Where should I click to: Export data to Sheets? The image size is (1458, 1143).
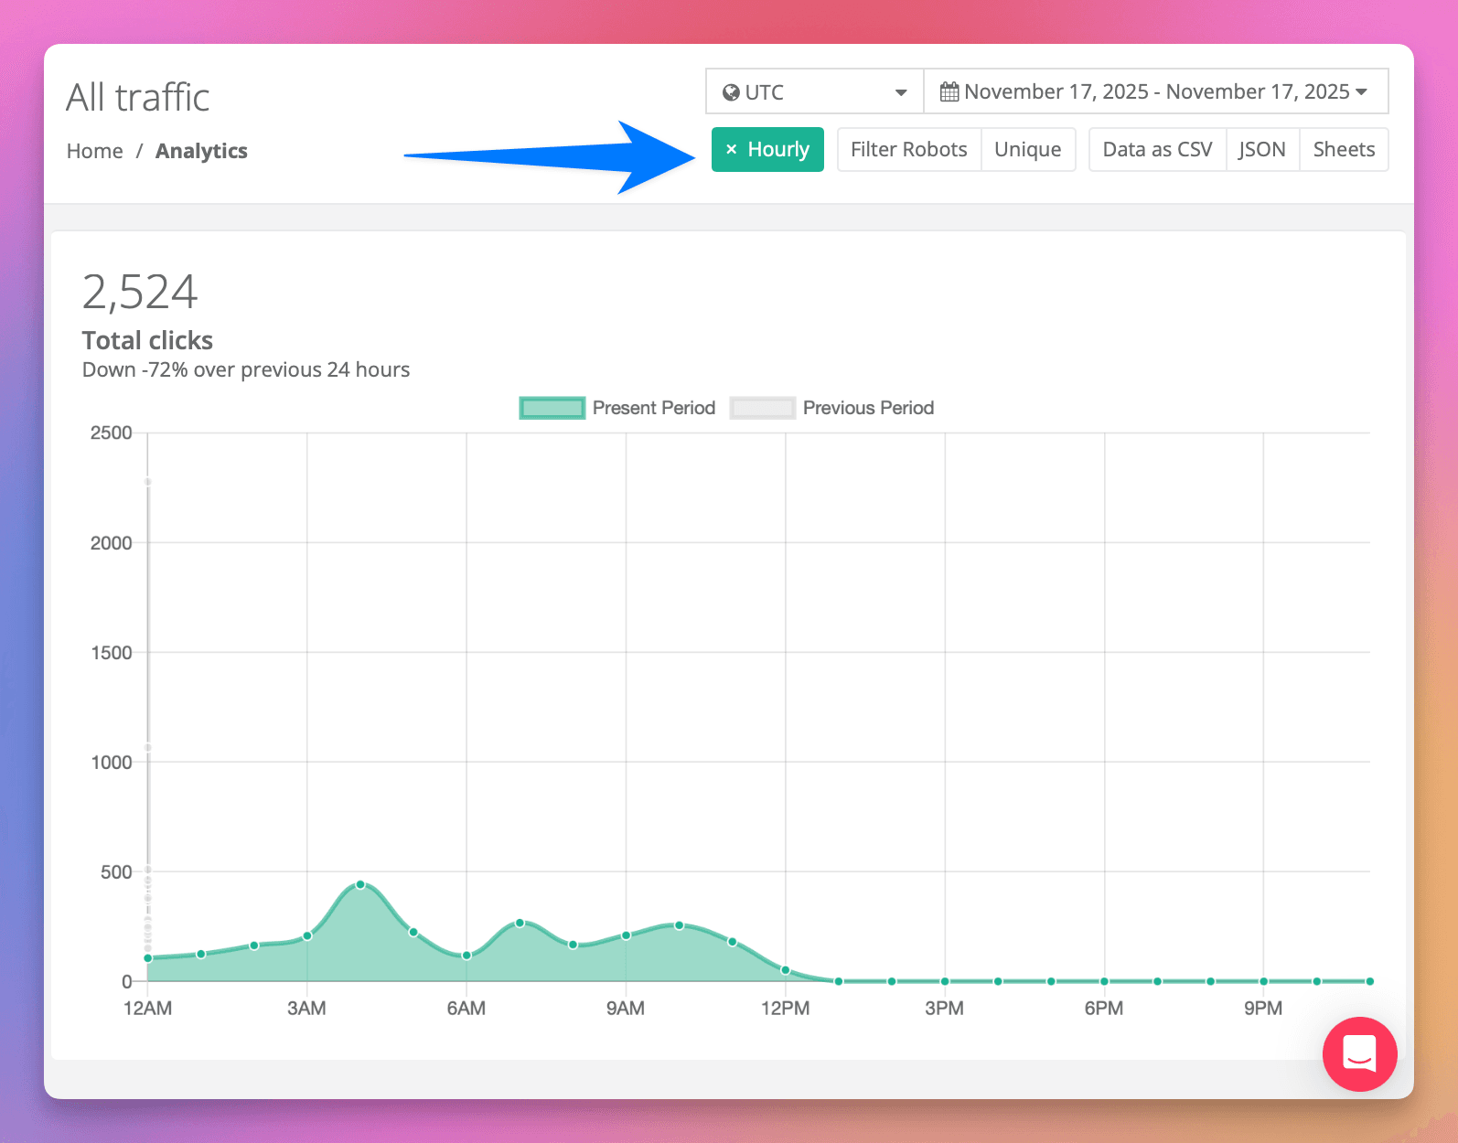pyautogui.click(x=1344, y=149)
